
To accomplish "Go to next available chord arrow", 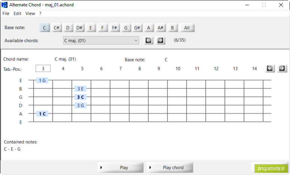I will [160, 40].
